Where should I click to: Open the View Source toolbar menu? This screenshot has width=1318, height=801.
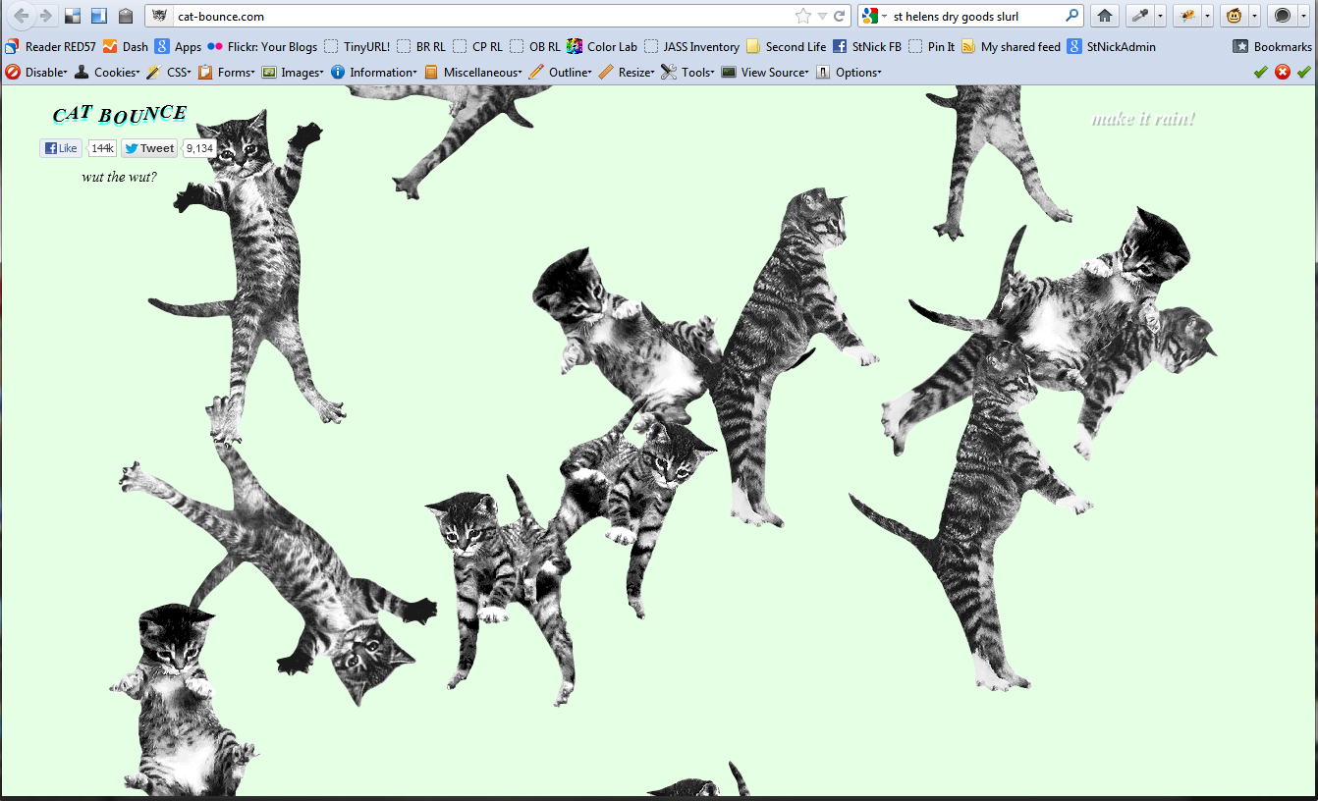tap(765, 72)
